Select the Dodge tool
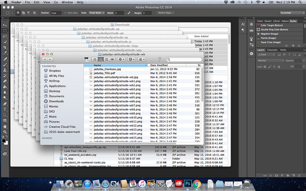This screenshot has width=306, height=191. (5, 98)
